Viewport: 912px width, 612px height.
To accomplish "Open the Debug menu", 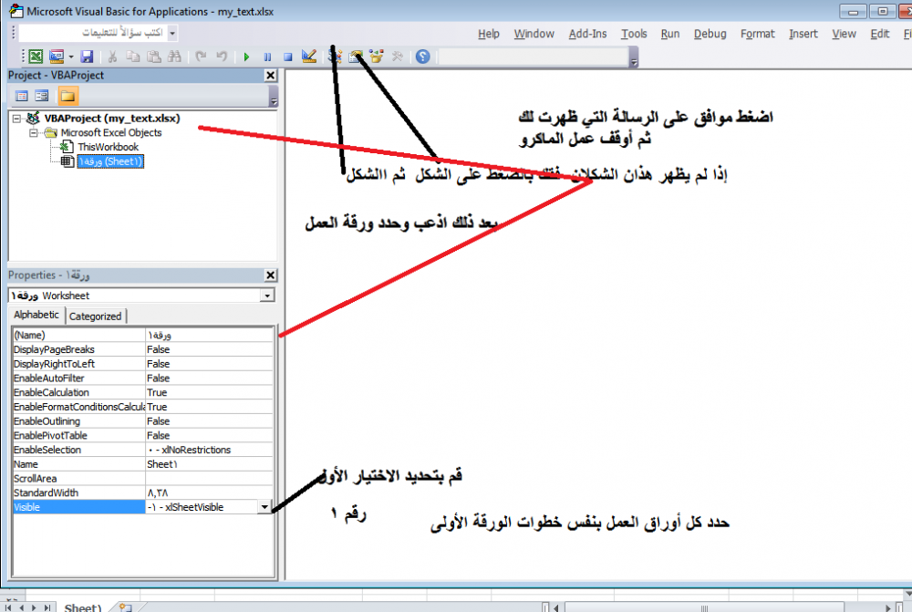I will [710, 34].
